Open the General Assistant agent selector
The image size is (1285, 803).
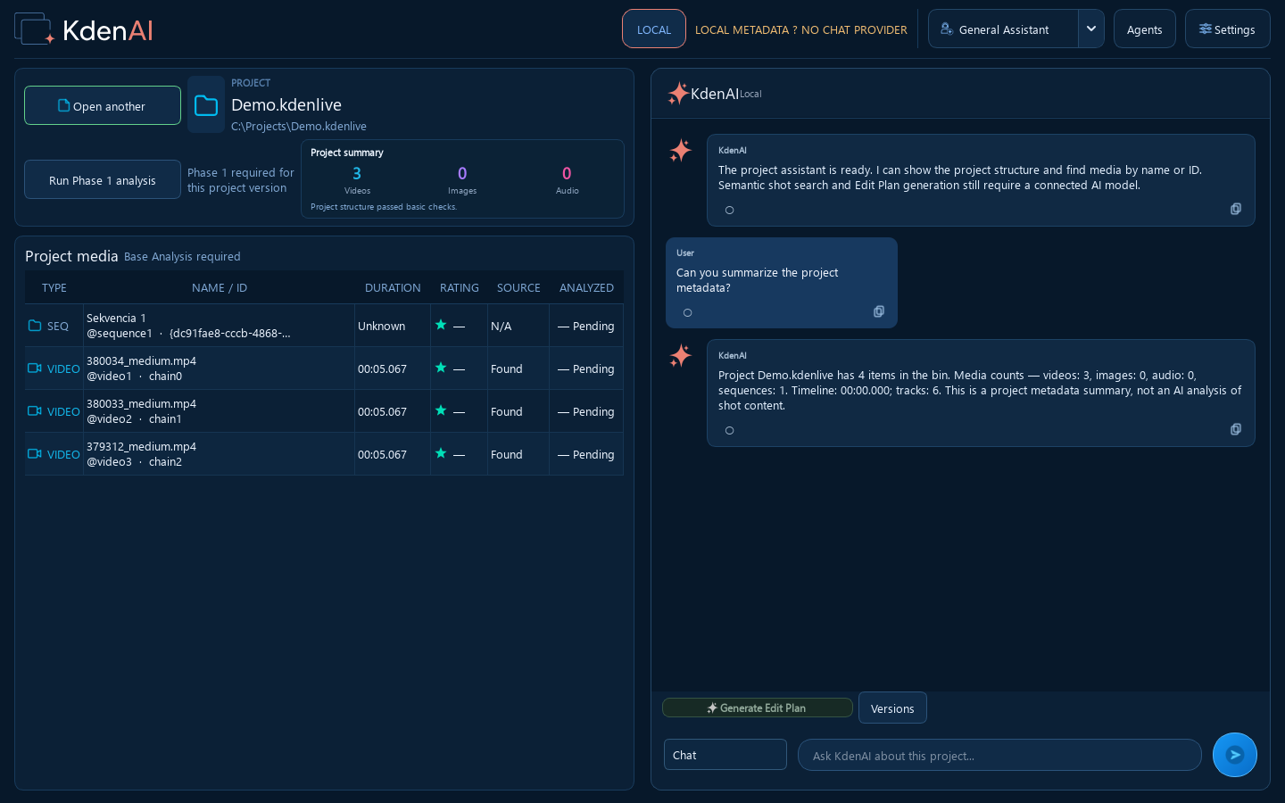tap(1003, 29)
